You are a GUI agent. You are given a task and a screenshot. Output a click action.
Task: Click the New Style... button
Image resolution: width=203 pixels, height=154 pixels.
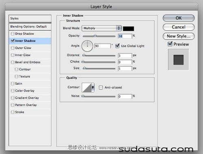point(179,36)
